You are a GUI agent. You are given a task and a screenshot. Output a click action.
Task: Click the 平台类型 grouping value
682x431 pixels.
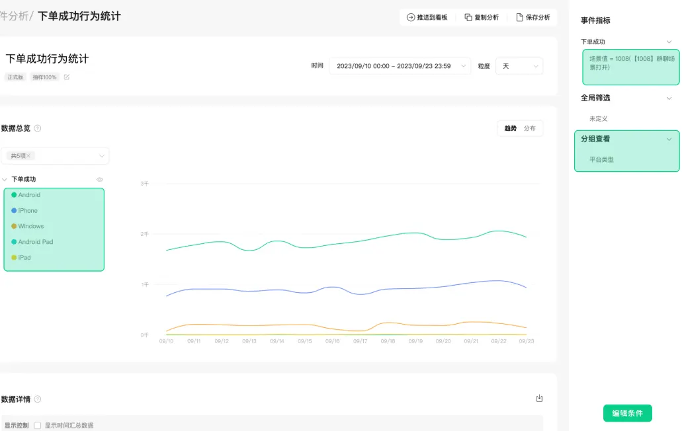click(x=601, y=159)
